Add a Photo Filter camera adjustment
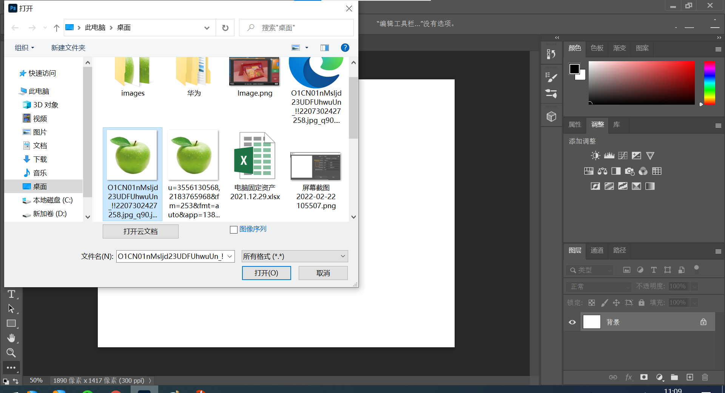 tap(629, 171)
